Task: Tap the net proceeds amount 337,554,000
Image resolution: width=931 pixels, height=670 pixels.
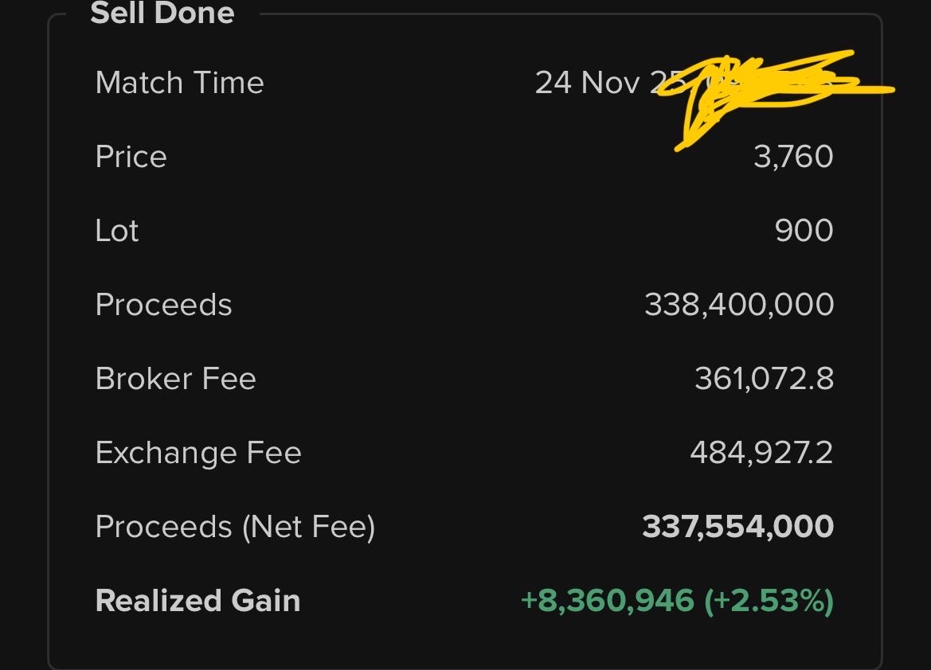Action: click(738, 527)
